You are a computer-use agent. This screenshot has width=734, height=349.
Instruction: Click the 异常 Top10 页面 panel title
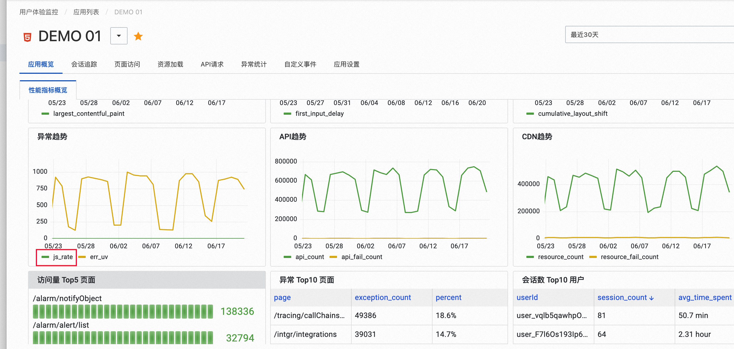307,280
